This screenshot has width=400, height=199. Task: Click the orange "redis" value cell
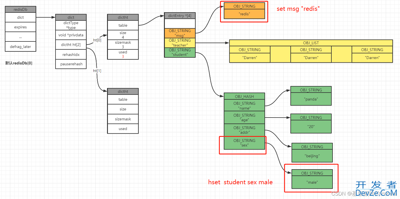pos(244,14)
